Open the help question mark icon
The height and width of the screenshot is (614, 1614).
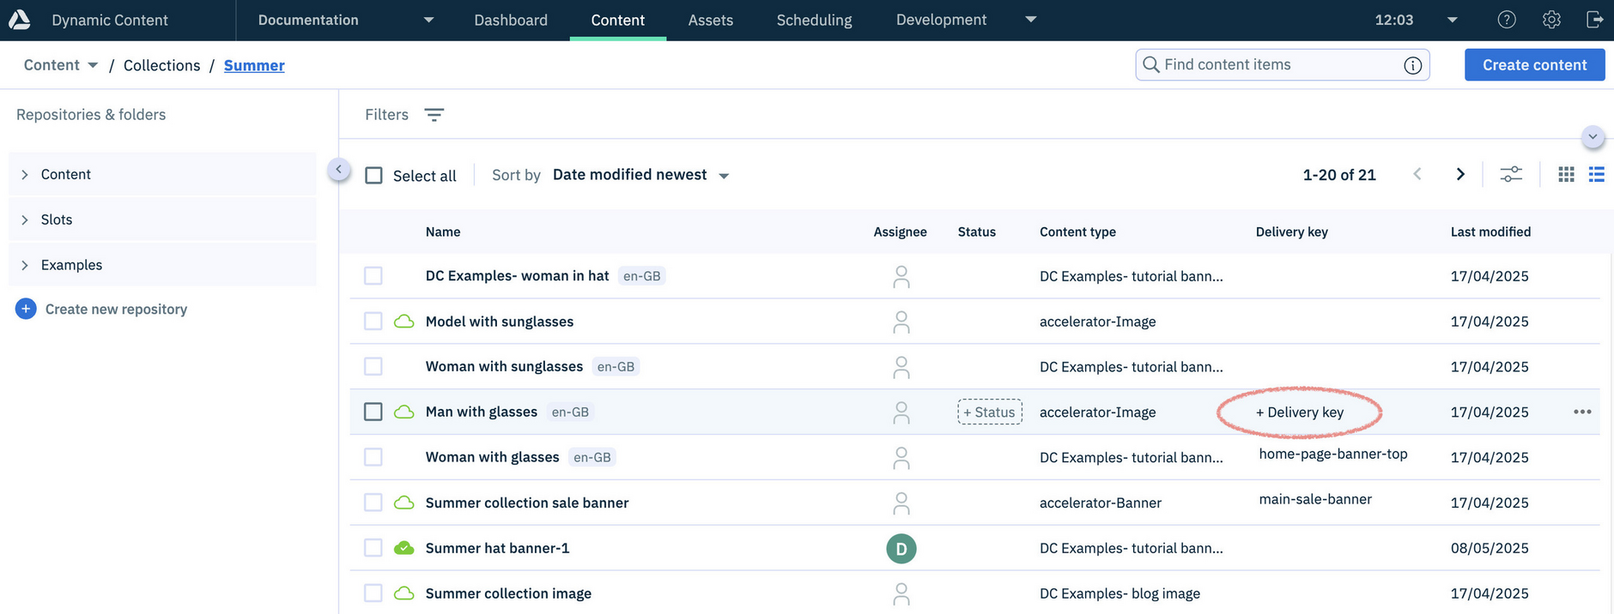1507,20
